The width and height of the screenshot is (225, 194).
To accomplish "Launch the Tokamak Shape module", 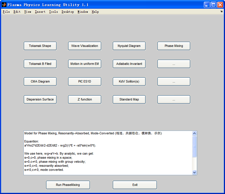I will pos(40,46).
